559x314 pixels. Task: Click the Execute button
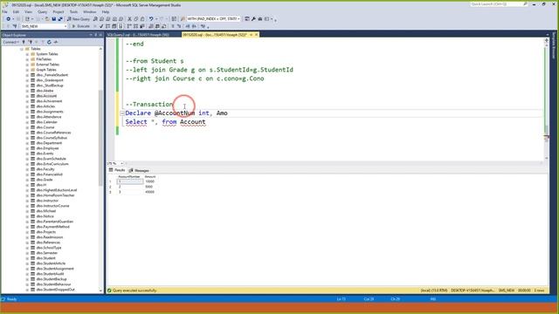81,26
